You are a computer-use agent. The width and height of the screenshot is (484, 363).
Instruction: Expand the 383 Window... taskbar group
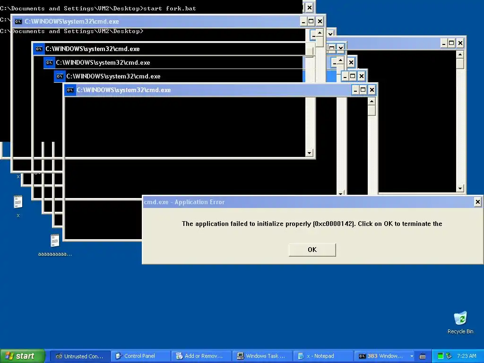click(384, 356)
